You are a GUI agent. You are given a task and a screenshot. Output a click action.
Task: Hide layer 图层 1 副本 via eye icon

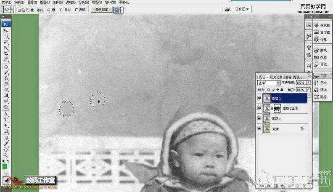tap(259, 108)
